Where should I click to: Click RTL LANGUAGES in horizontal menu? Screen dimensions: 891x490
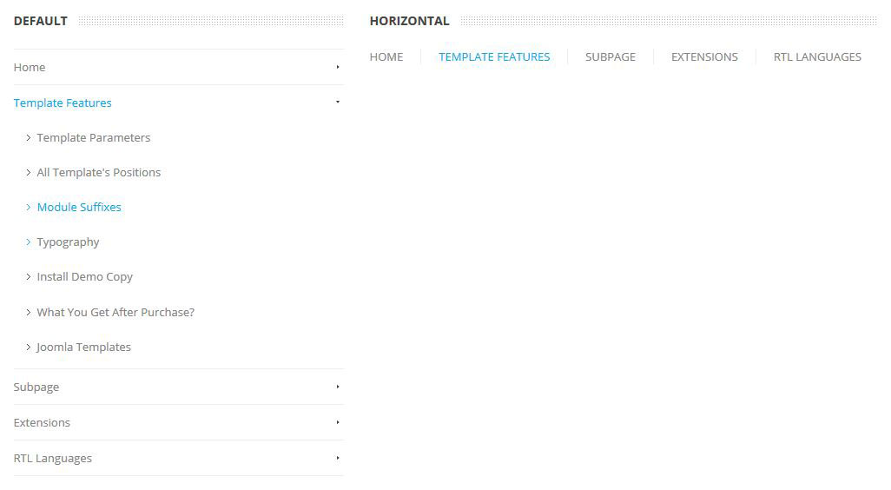pyautogui.click(x=817, y=56)
